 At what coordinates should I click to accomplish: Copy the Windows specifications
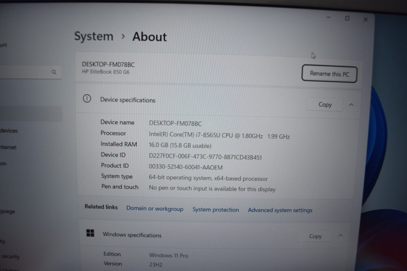click(x=315, y=236)
